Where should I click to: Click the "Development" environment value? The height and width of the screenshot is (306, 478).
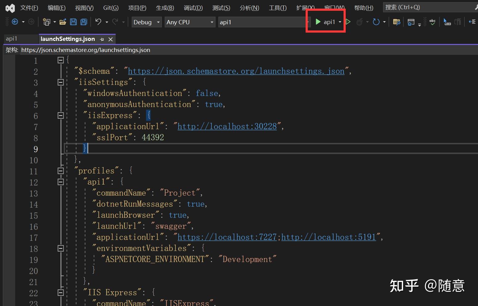[247, 260]
